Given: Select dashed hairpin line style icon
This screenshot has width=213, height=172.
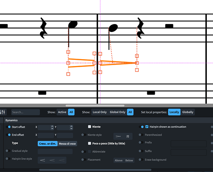Looking at the screenshot, I should click(52, 160).
